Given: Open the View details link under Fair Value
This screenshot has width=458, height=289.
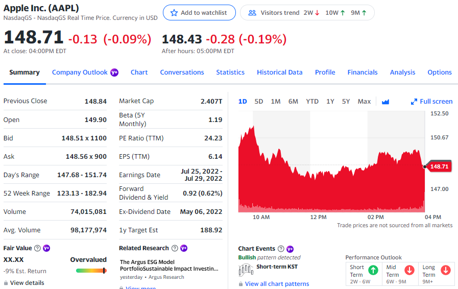Looking at the screenshot, I should [27, 283].
